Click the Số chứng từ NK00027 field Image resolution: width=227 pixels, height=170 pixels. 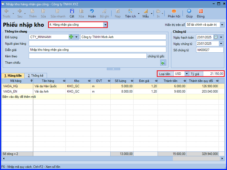pyautogui.click(x=210, y=50)
